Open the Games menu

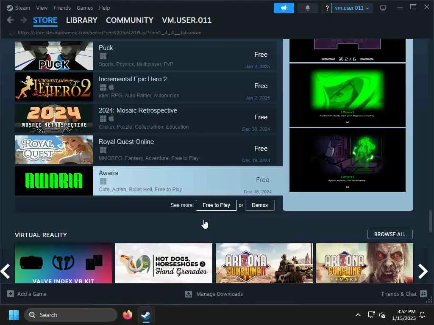[x=85, y=8]
